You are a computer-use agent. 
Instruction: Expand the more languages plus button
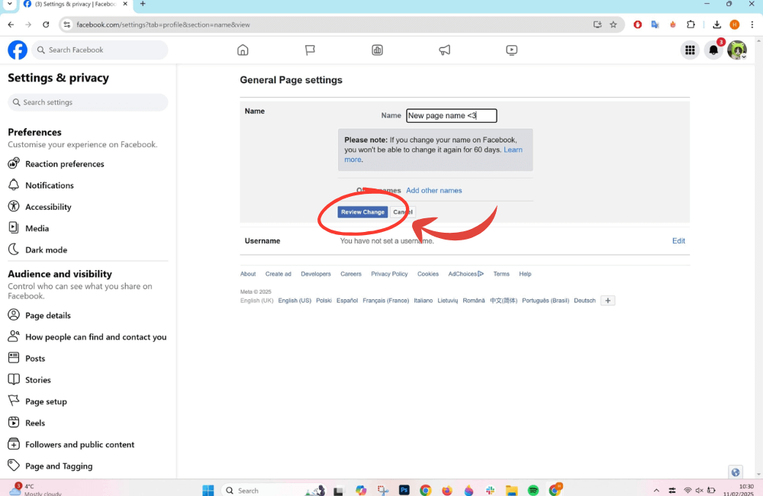pos(608,301)
